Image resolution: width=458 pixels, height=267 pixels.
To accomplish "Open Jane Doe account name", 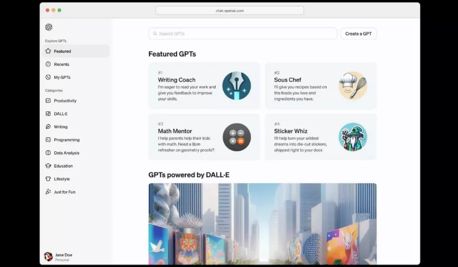I will 64,255.
